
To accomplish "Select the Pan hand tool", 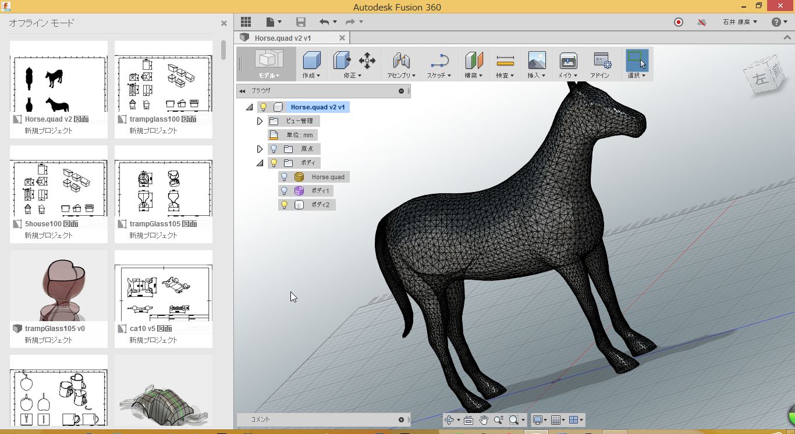I will pos(484,420).
